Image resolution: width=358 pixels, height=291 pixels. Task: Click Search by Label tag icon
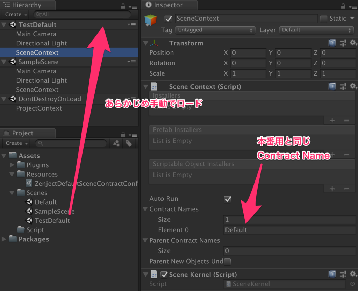tap(129, 143)
